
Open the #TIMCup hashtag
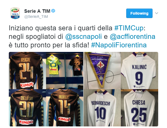pos(129,28)
